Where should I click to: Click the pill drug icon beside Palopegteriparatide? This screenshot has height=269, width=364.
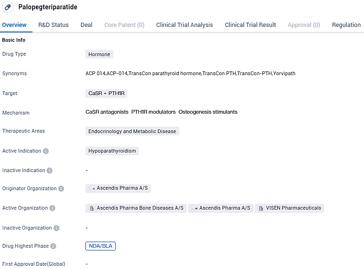[8, 7]
